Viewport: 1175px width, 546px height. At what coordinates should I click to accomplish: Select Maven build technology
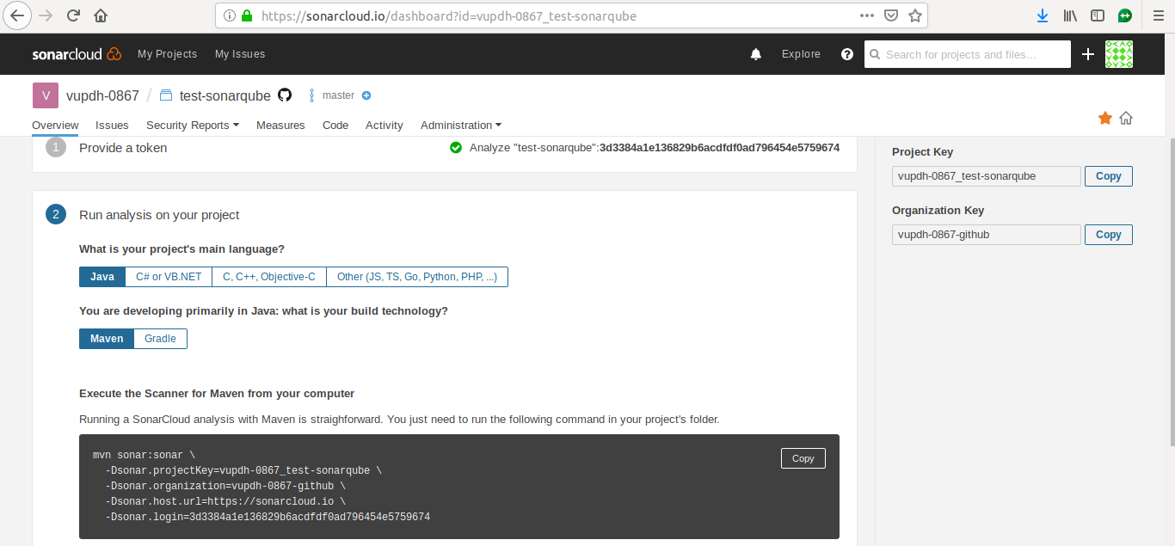(x=107, y=339)
